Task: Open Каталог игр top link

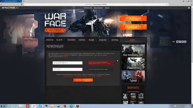Action: tap(88, 8)
